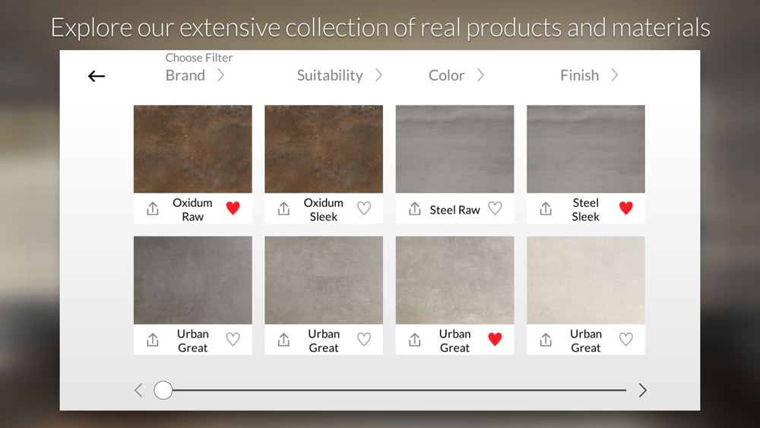
Task: Go to next page with right arrow
Action: coord(643,390)
